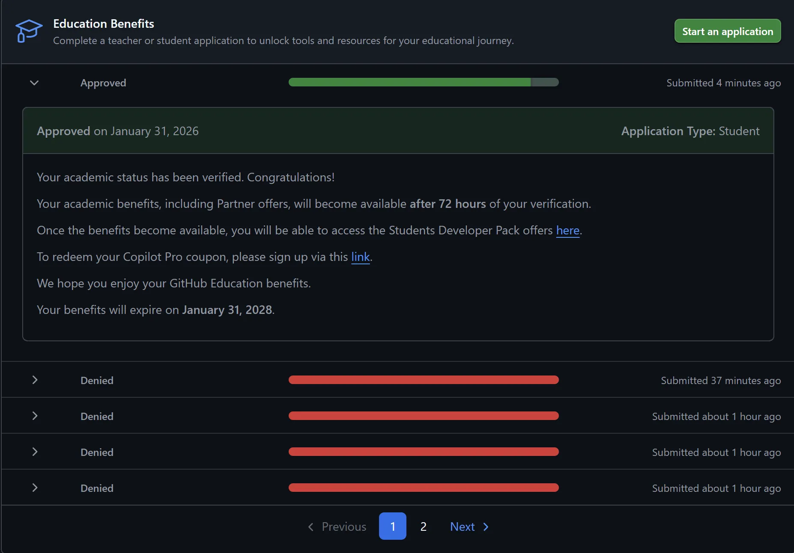Open the Copilot Pro coupon 'link'
The image size is (794, 553).
pyautogui.click(x=360, y=257)
